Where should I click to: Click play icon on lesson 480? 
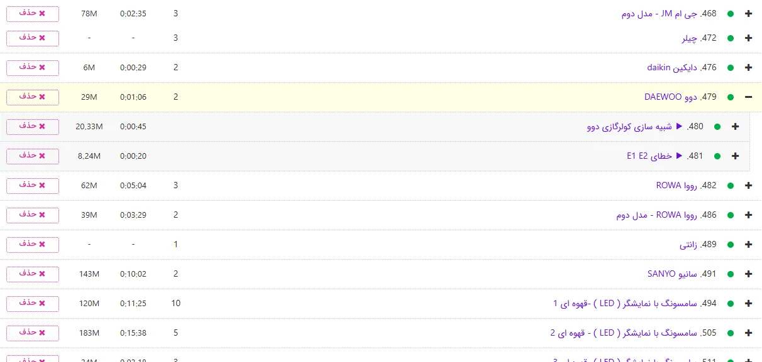679,127
